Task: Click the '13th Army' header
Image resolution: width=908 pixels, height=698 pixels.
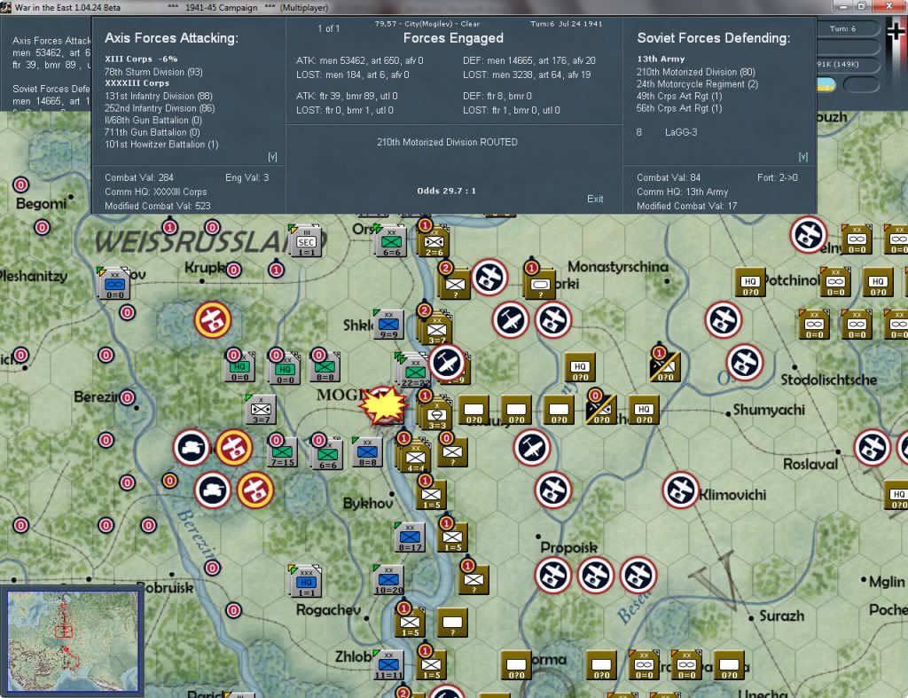Action: pyautogui.click(x=661, y=59)
